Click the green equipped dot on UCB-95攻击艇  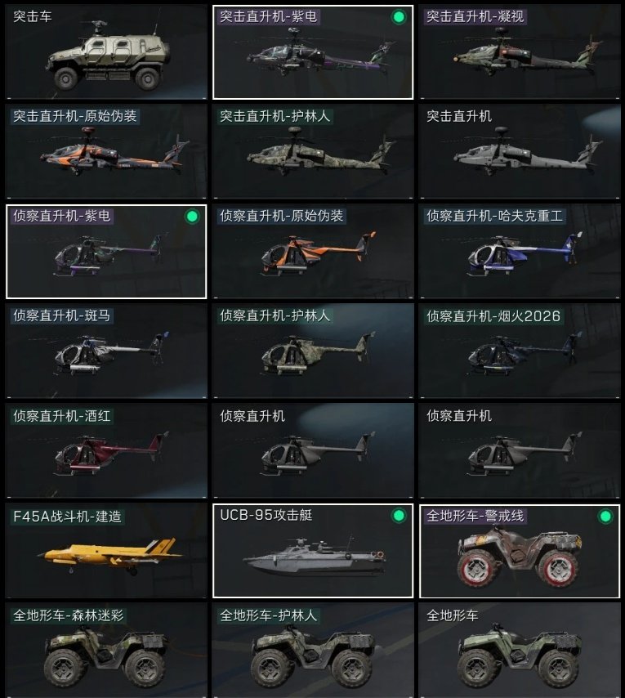click(x=399, y=516)
